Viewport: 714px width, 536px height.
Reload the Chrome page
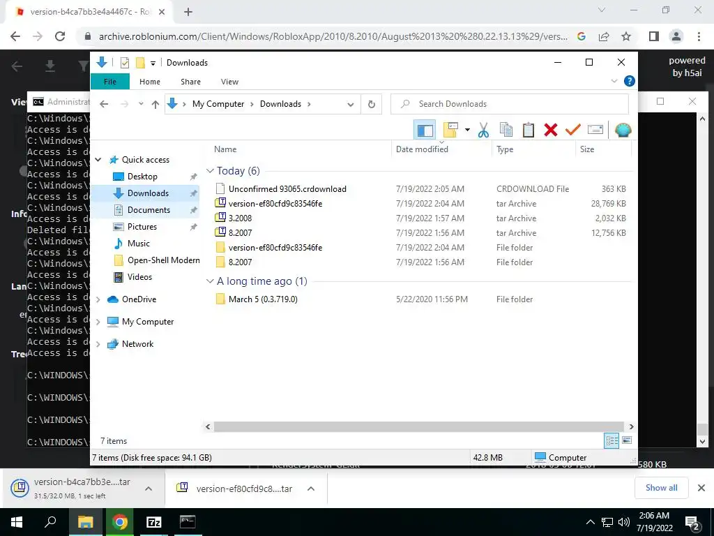[x=60, y=36]
